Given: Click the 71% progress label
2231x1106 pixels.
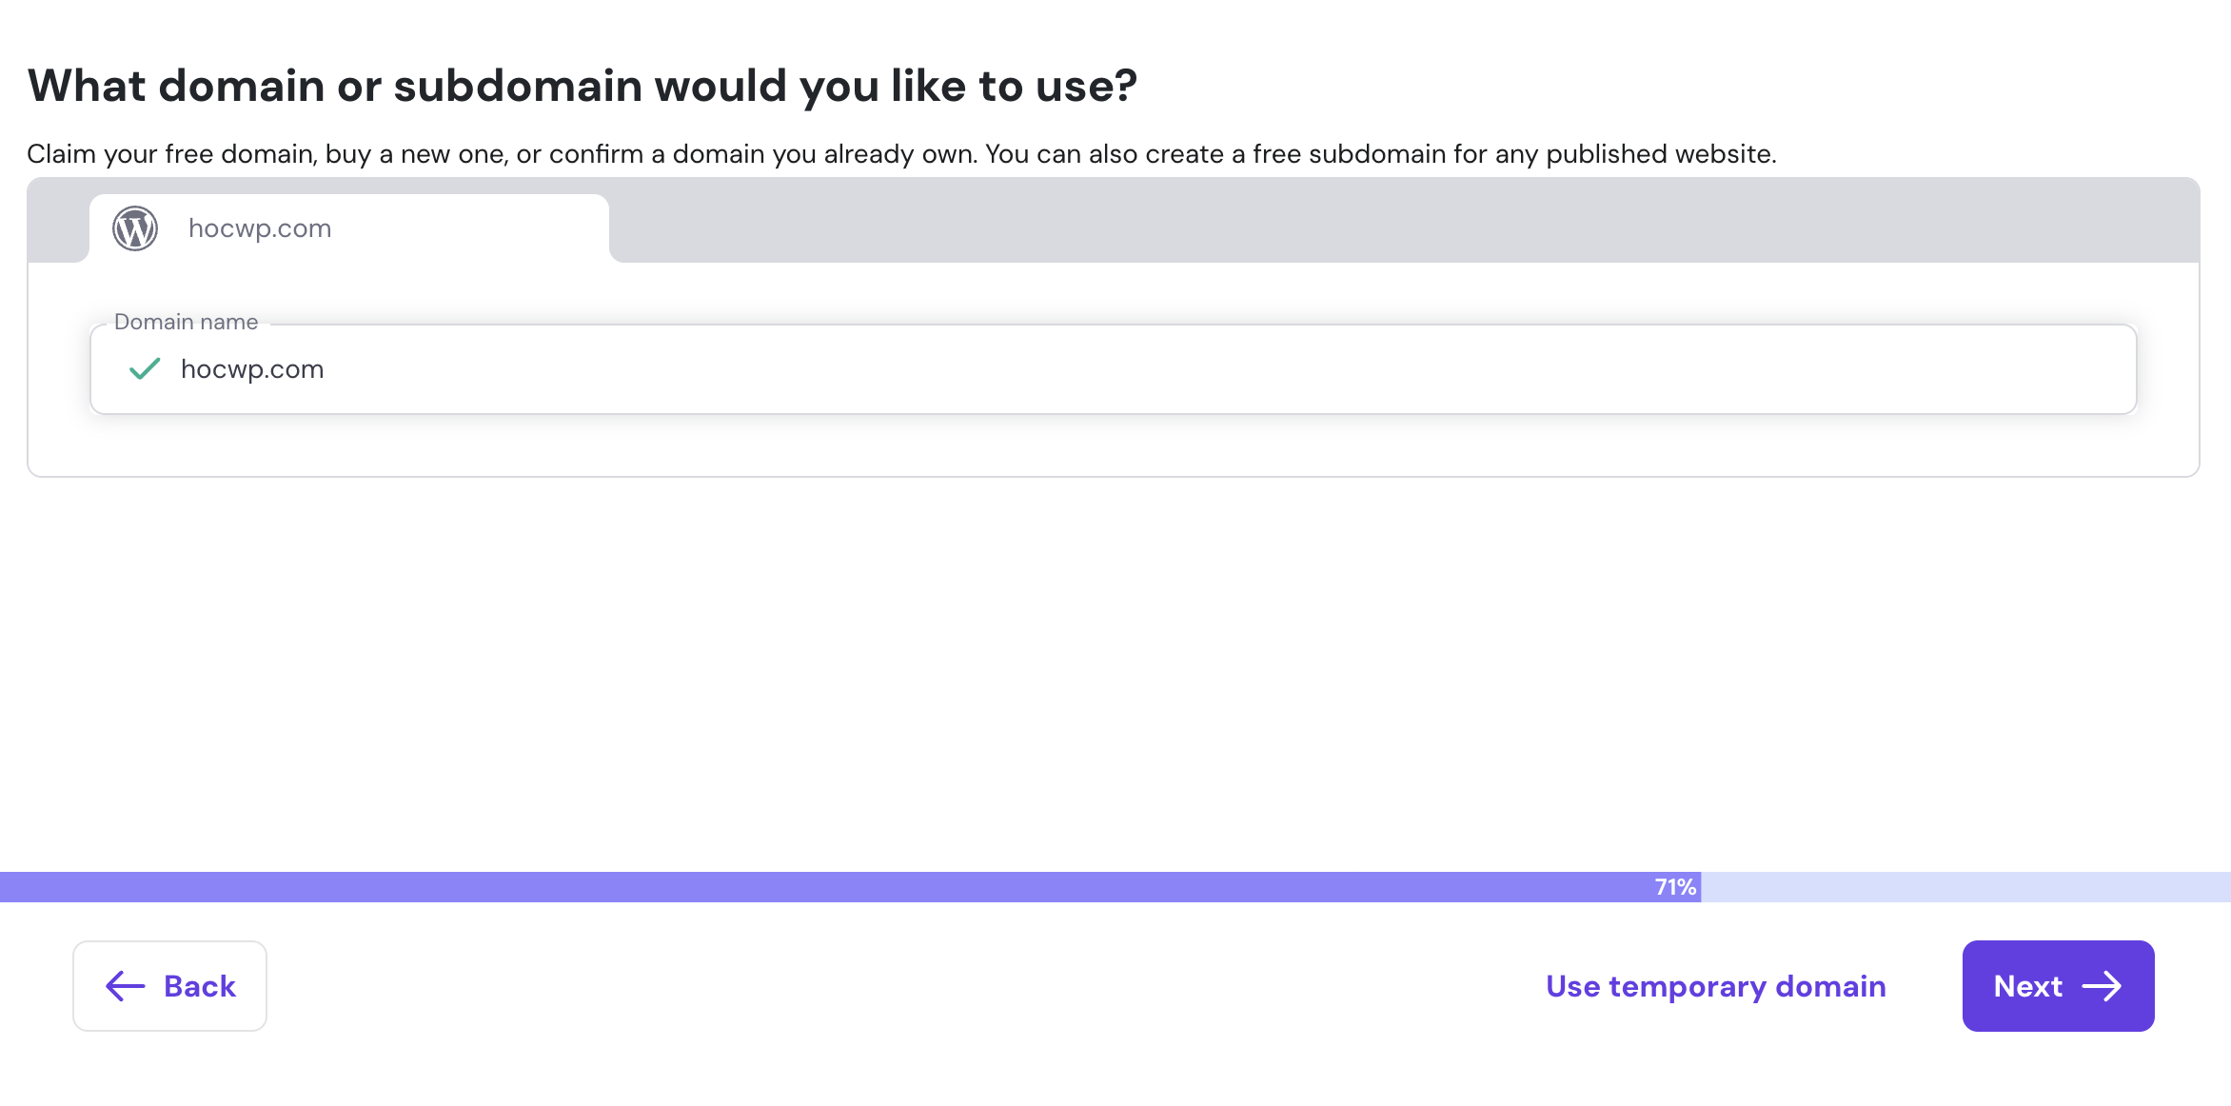Looking at the screenshot, I should point(1675,887).
